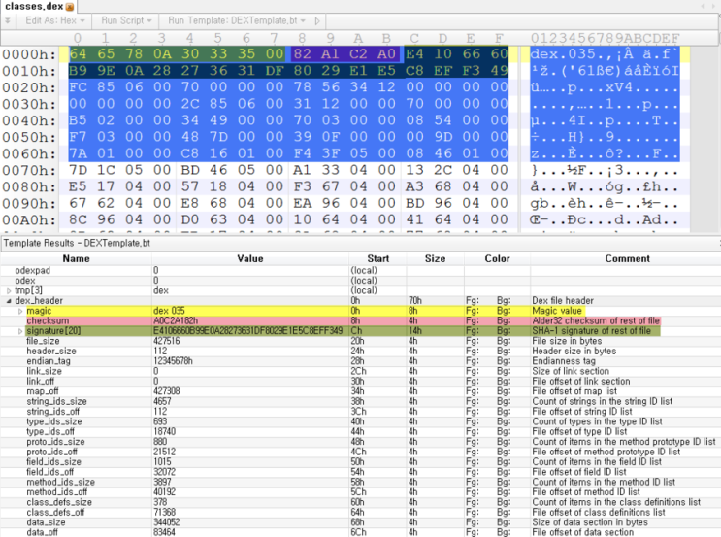
Task: Expand the signature[20] array
Action: [20, 331]
